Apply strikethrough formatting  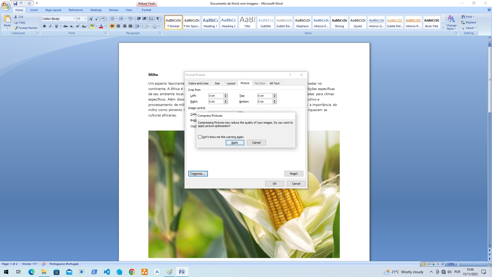click(x=66, y=26)
